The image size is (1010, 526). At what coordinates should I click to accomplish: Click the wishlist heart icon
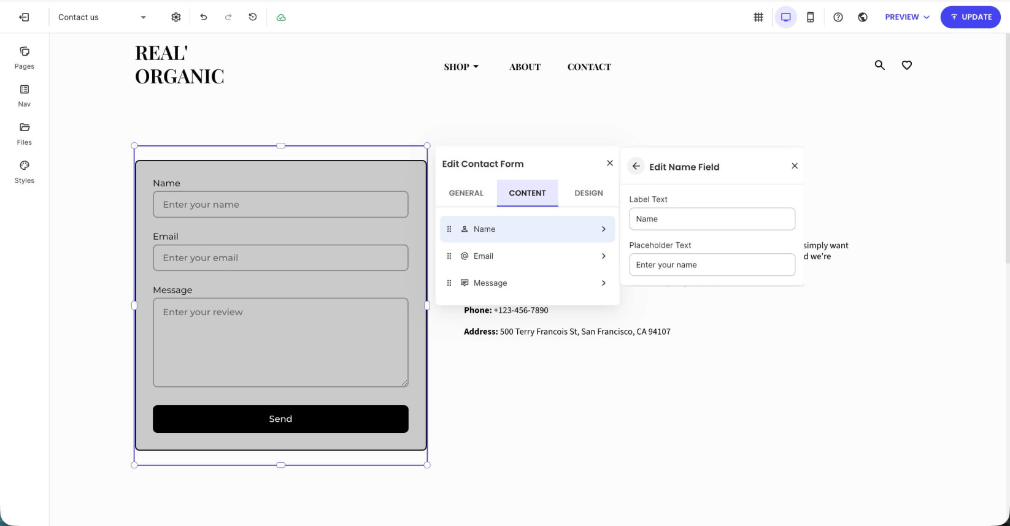pyautogui.click(x=907, y=65)
